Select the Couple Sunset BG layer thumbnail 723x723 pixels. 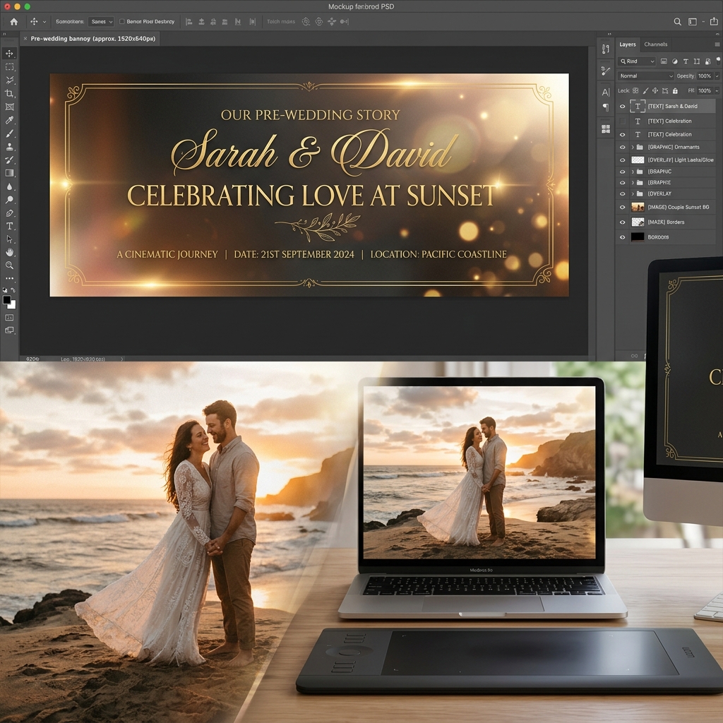click(x=638, y=208)
